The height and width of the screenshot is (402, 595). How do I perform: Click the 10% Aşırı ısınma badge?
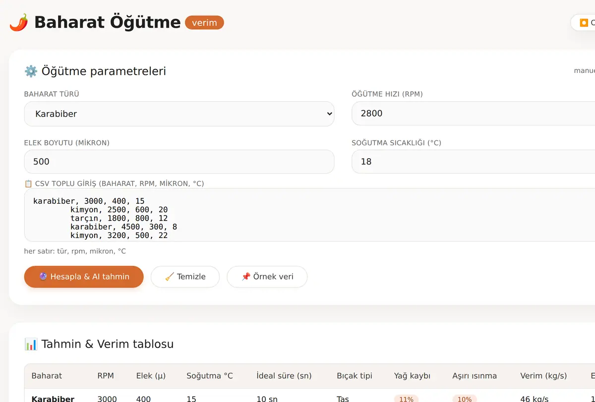pos(465,399)
